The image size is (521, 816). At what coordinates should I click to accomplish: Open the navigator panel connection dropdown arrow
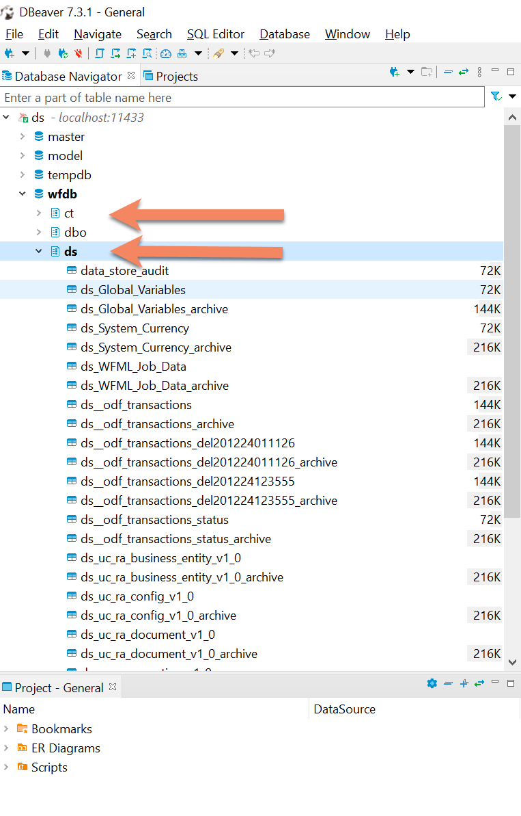click(x=410, y=72)
